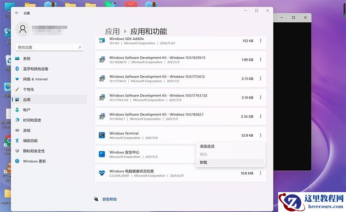Select 高级选项 in the context menu
This screenshot has height=212, width=346.
pyautogui.click(x=207, y=146)
